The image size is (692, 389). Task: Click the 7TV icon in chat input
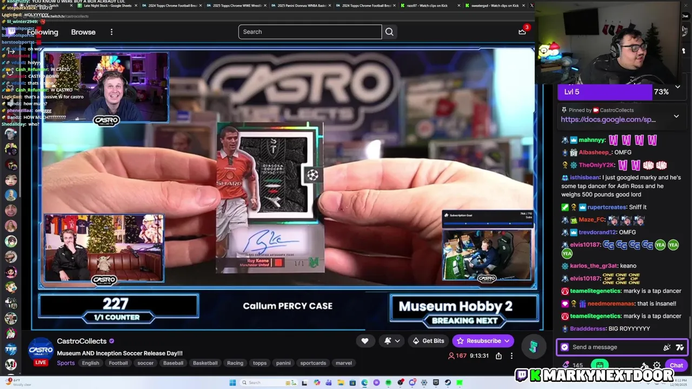point(680,347)
